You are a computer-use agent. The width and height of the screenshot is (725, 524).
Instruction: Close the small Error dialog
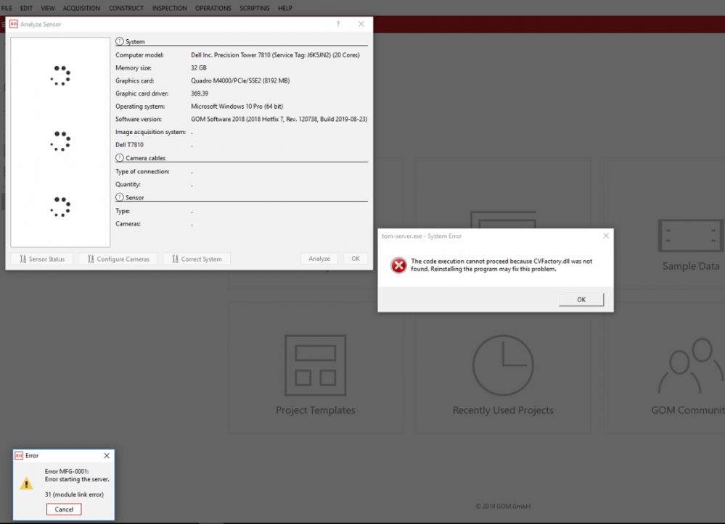107,456
